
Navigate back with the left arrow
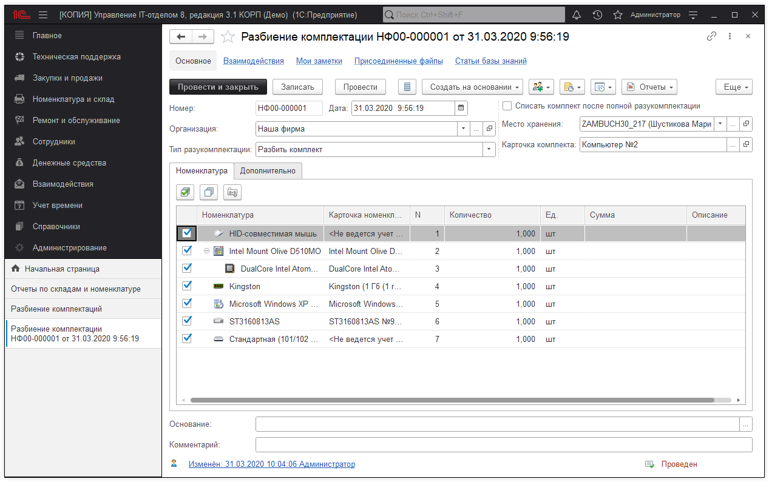[x=181, y=37]
